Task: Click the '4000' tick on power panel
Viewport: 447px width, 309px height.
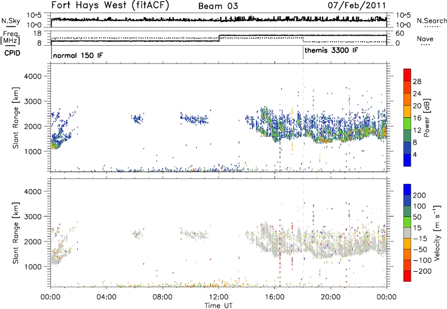Action: pos(33,76)
